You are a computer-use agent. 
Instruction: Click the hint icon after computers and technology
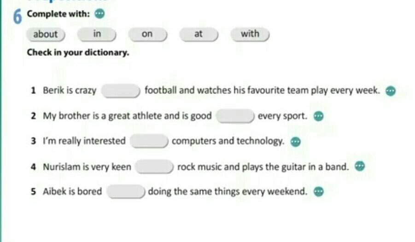(295, 142)
